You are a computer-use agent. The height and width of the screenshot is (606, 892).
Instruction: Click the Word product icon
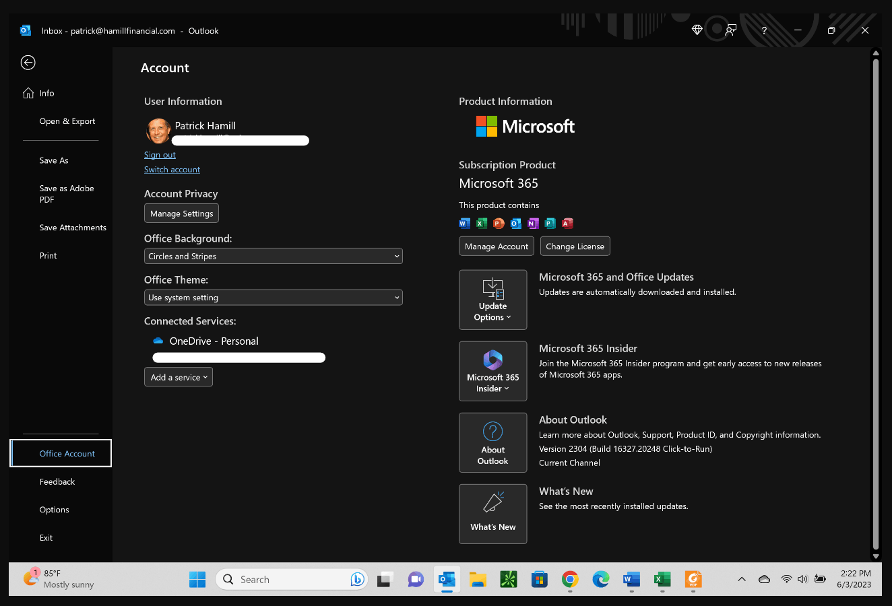click(464, 224)
